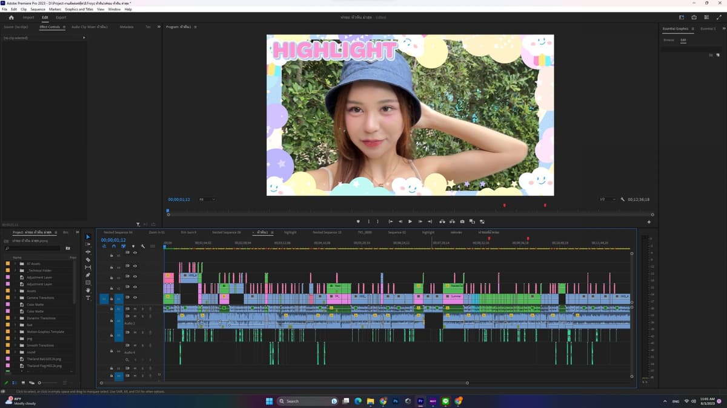Screen dimensions: 727x408
Task: Expand the Camera Transitions bin
Action: click(x=16, y=297)
